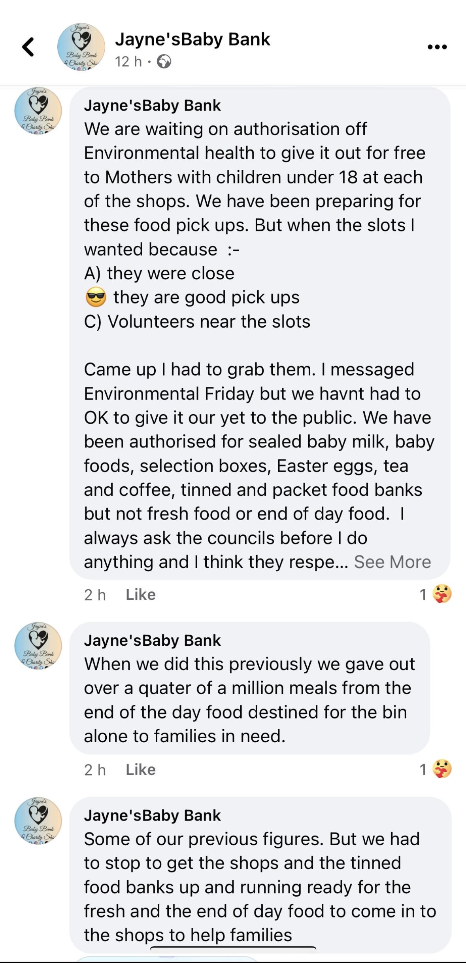The image size is (466, 963).
Task: View care reaction on the authorisation comment
Action: click(x=441, y=594)
